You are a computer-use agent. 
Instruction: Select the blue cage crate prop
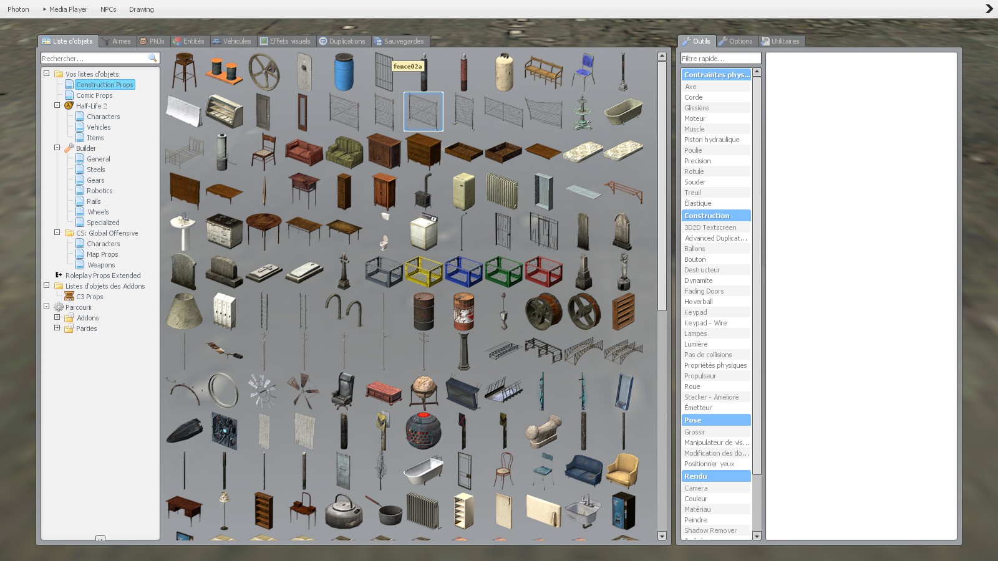point(463,271)
